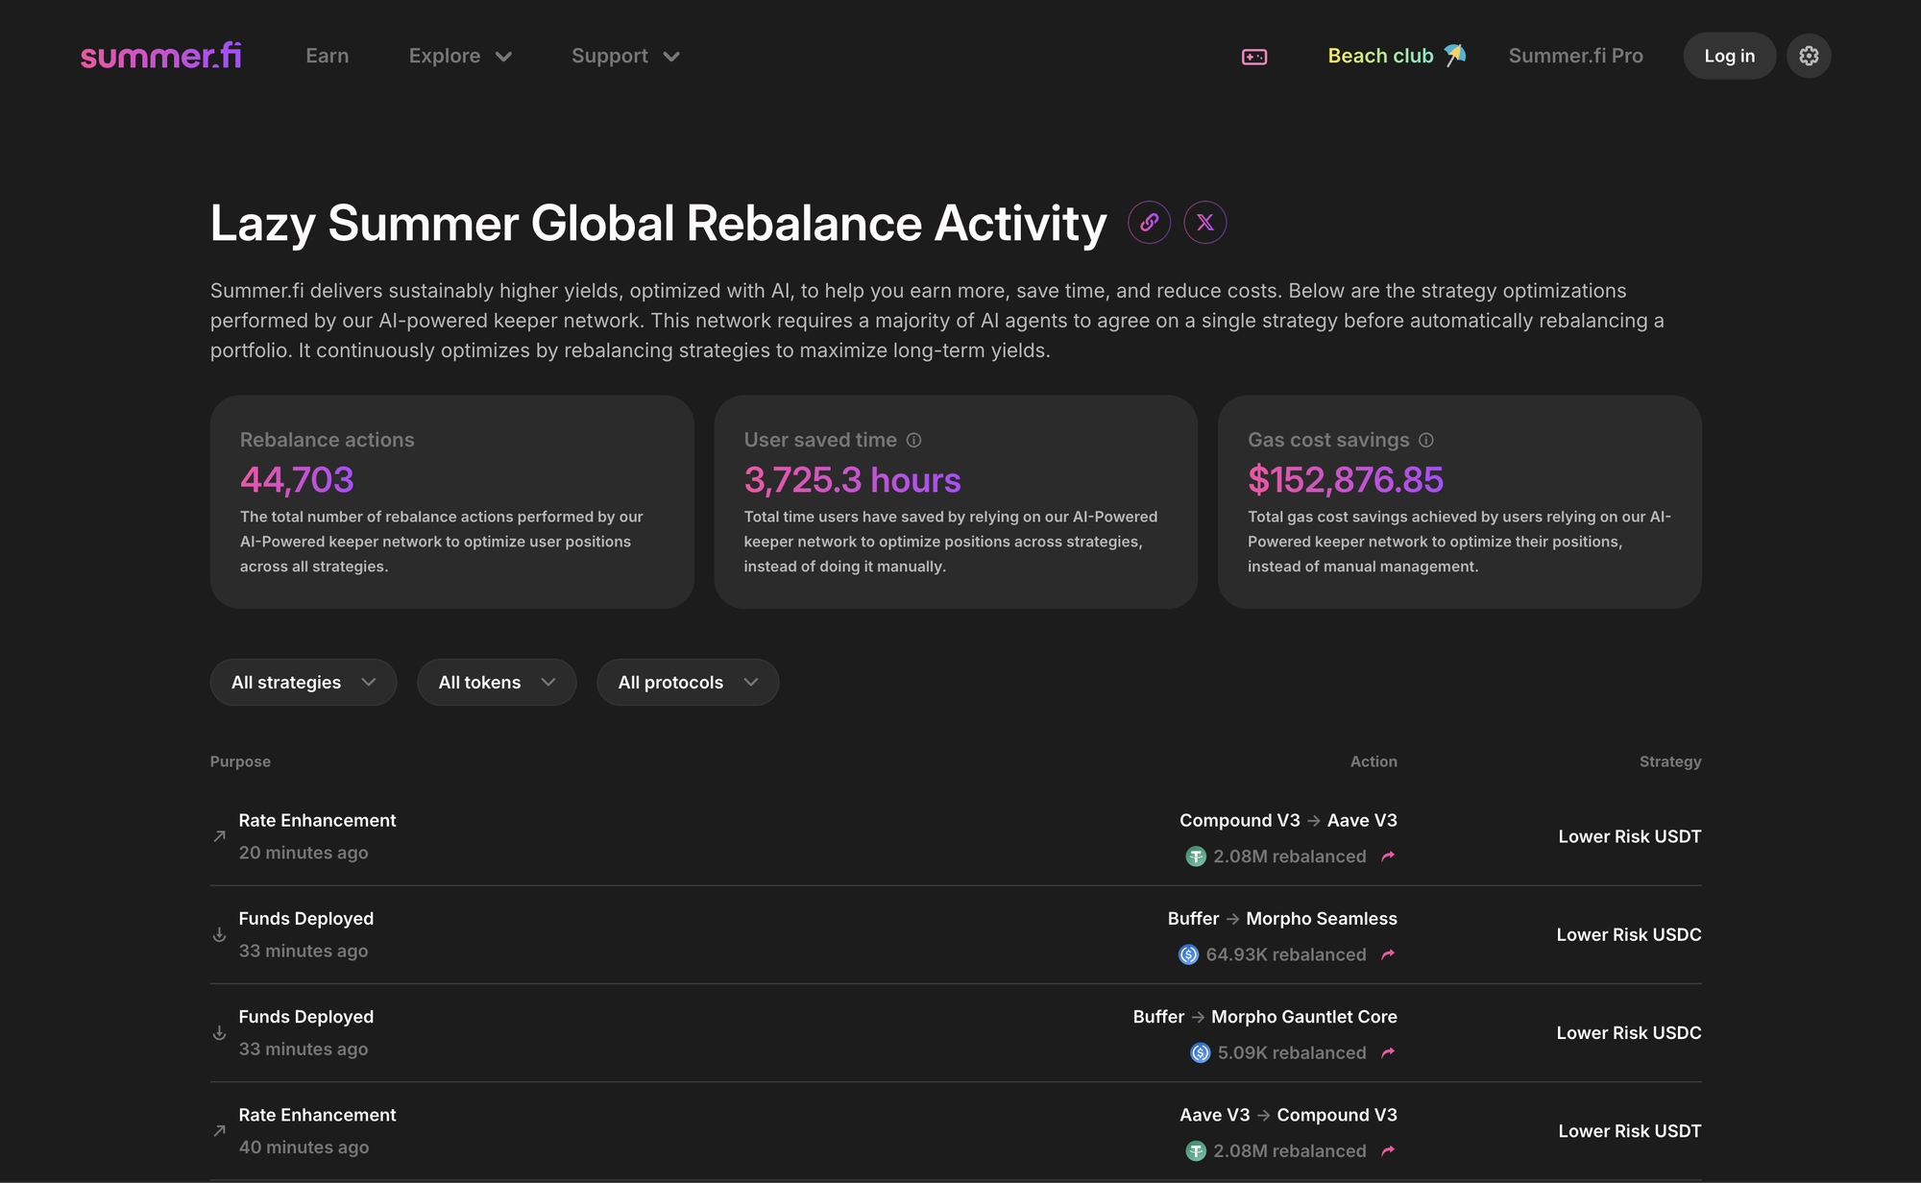
Task: Open the Support menu
Action: pyautogui.click(x=625, y=56)
